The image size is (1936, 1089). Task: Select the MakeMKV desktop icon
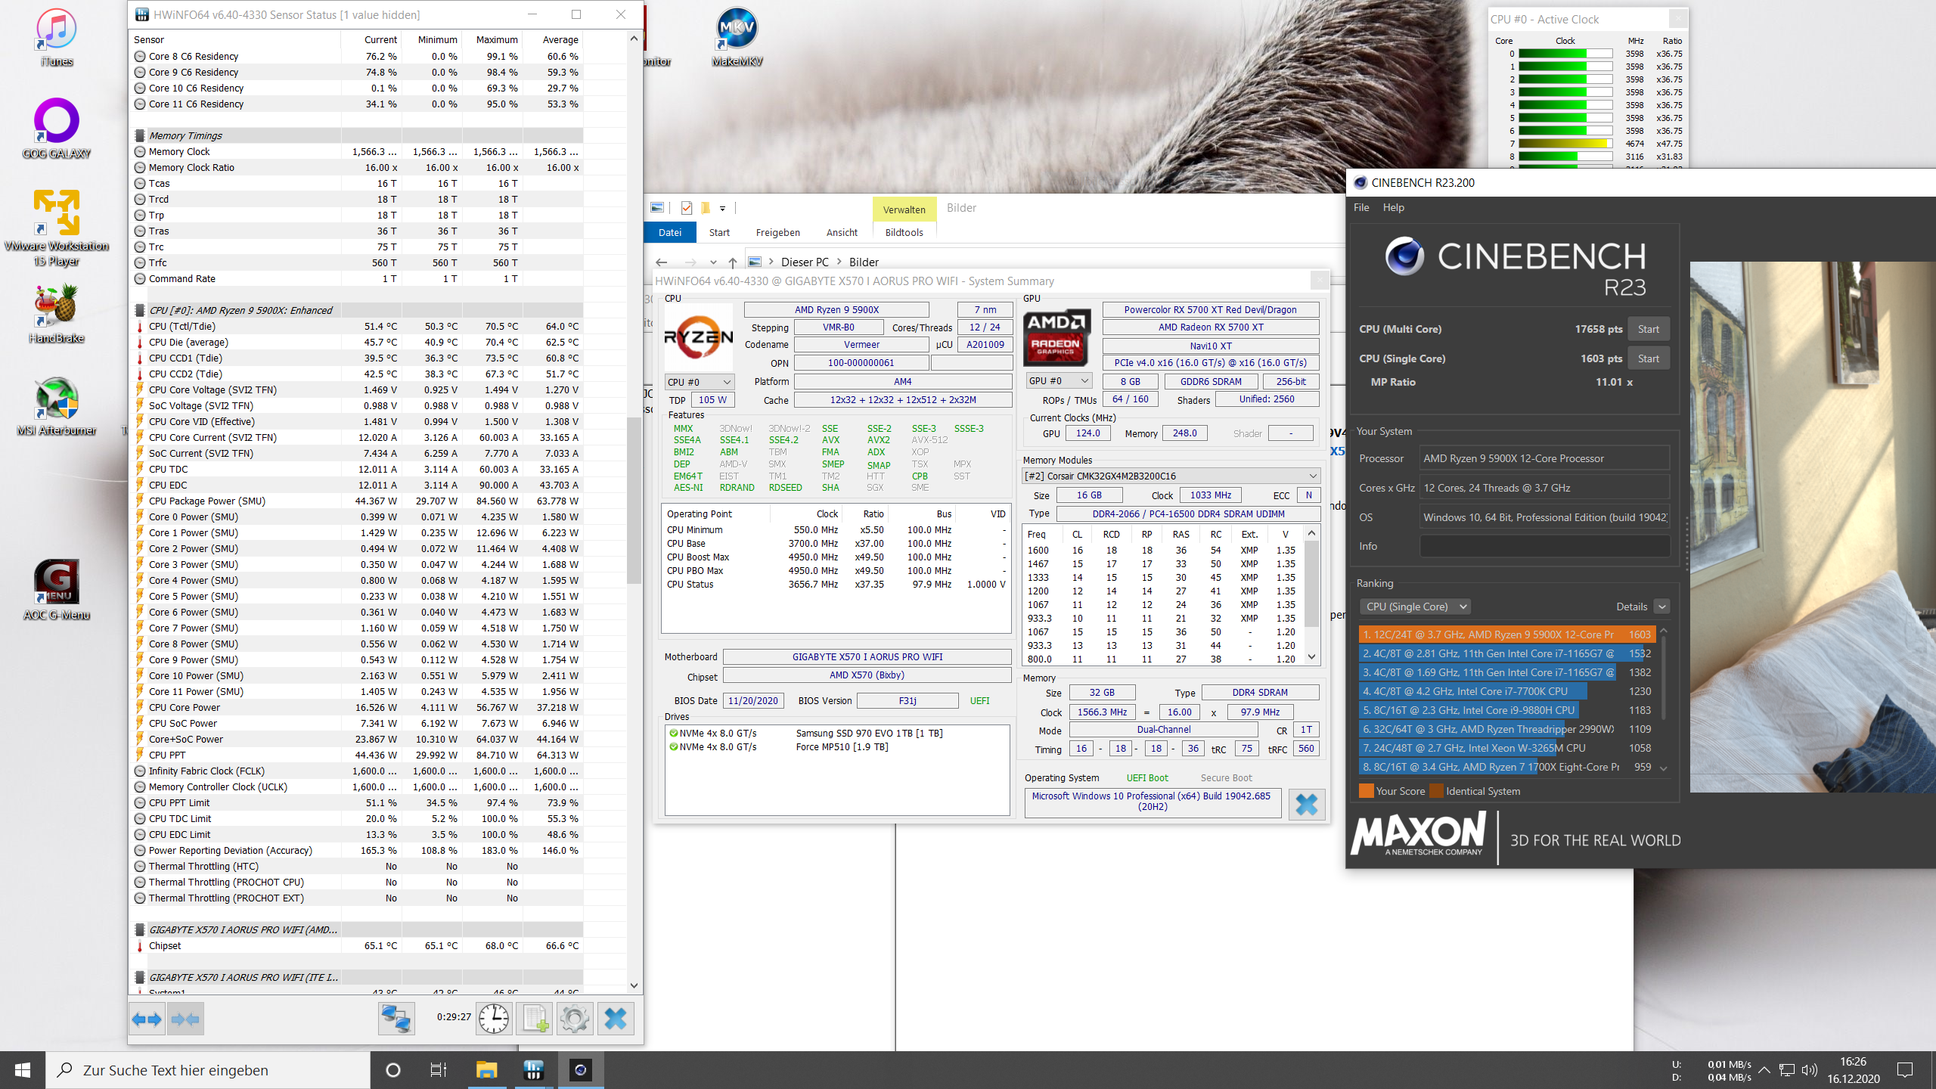click(737, 38)
